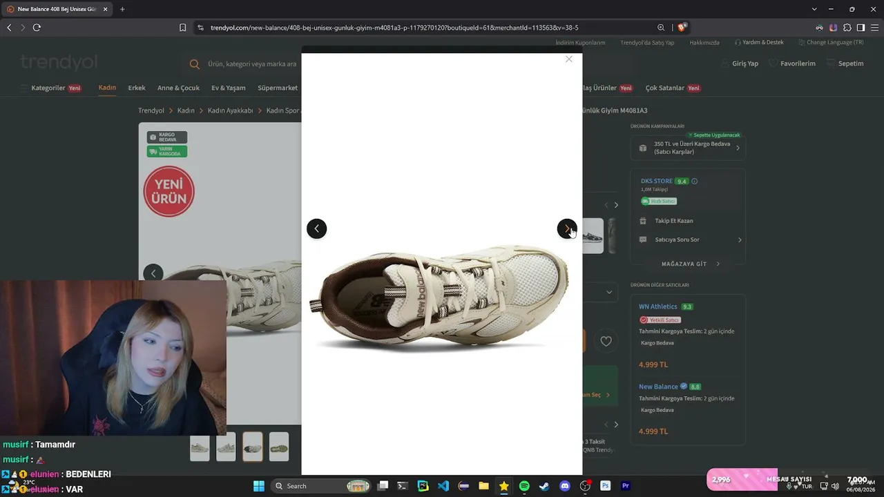Image resolution: width=884 pixels, height=497 pixels.
Task: Open the browser extensions puzzle icon
Action: [x=847, y=28]
